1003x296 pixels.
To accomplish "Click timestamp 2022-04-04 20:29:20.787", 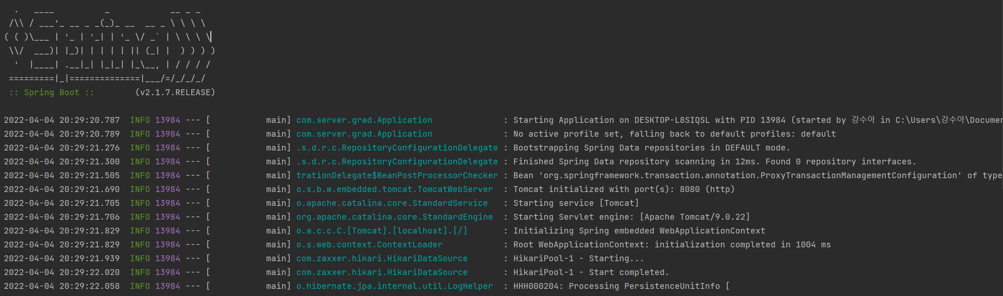I will (62, 120).
